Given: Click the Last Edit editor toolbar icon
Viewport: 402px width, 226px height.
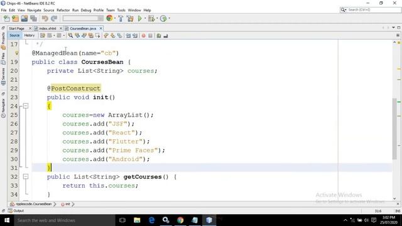Looking at the screenshot, I should 43,36.
